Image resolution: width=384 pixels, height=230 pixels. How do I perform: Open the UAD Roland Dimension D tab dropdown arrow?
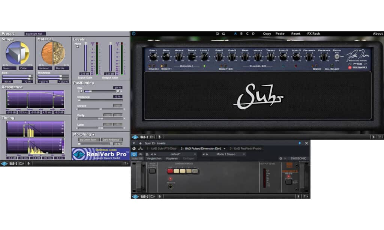225,148
